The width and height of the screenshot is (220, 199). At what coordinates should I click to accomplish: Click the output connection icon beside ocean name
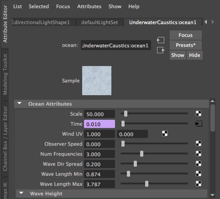click(x=161, y=50)
